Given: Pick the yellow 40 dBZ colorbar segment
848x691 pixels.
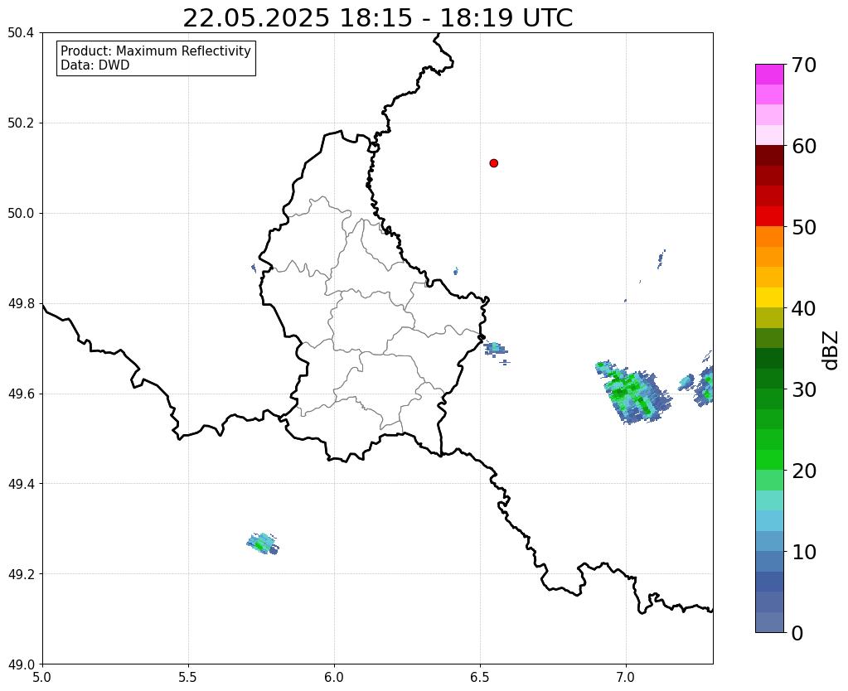Looking at the screenshot, I should pyautogui.click(x=769, y=298).
